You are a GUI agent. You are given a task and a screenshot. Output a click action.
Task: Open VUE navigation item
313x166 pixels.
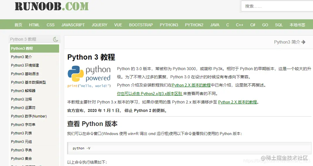118,25
